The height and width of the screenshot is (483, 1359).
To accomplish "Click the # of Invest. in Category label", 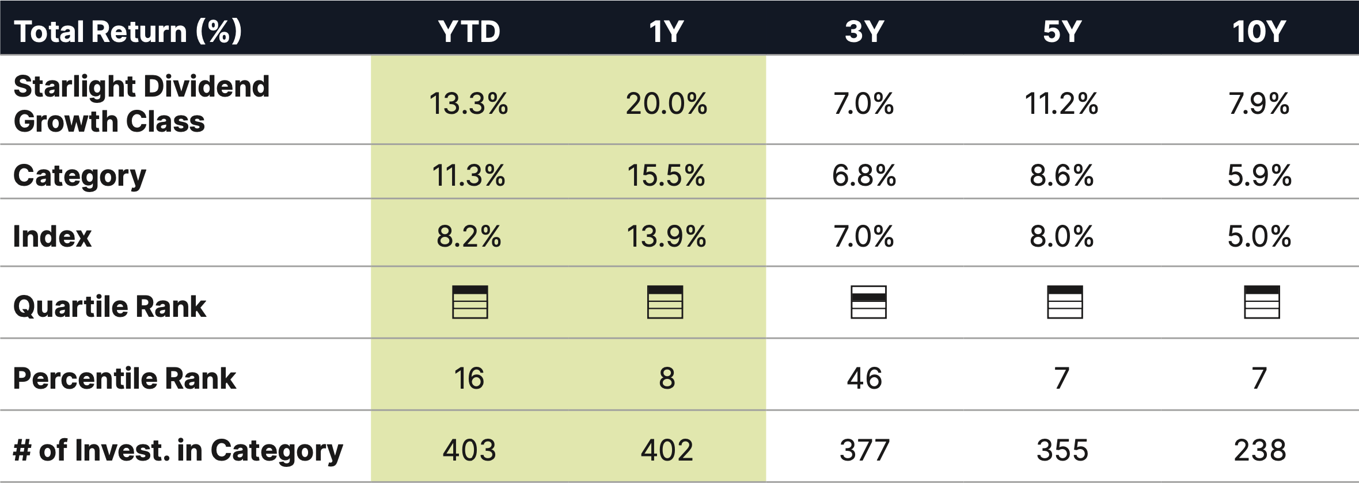I will [178, 450].
